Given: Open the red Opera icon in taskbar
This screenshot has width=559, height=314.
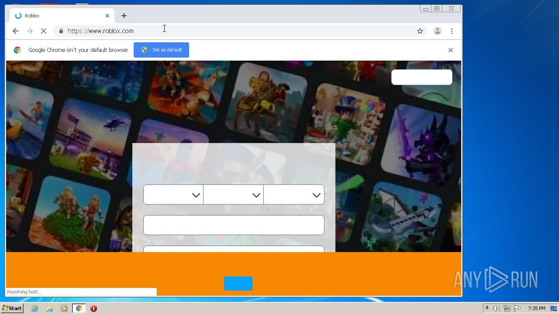Looking at the screenshot, I should click(x=93, y=308).
